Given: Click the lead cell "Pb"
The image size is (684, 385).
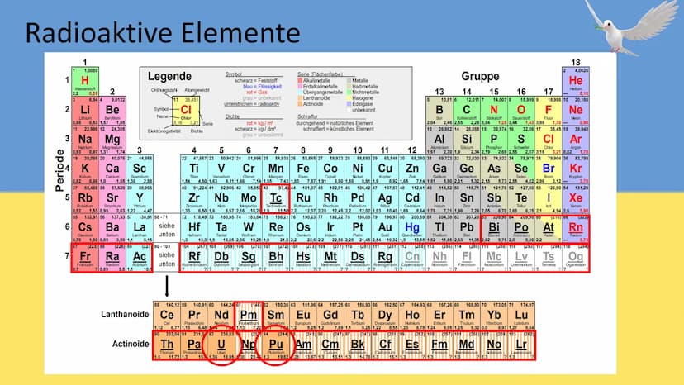Looking at the screenshot, I should click(x=466, y=228).
